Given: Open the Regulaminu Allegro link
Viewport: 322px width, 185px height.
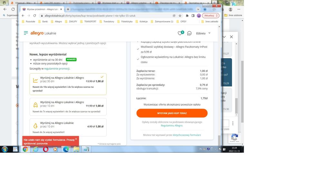Looking at the screenshot, I should 172,126.
